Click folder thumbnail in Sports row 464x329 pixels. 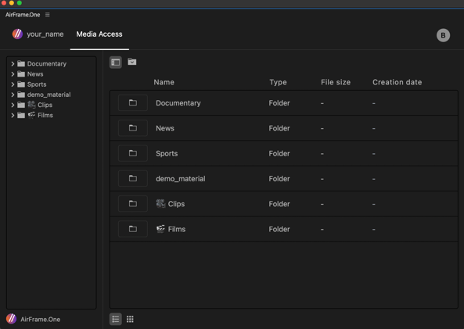(133, 153)
